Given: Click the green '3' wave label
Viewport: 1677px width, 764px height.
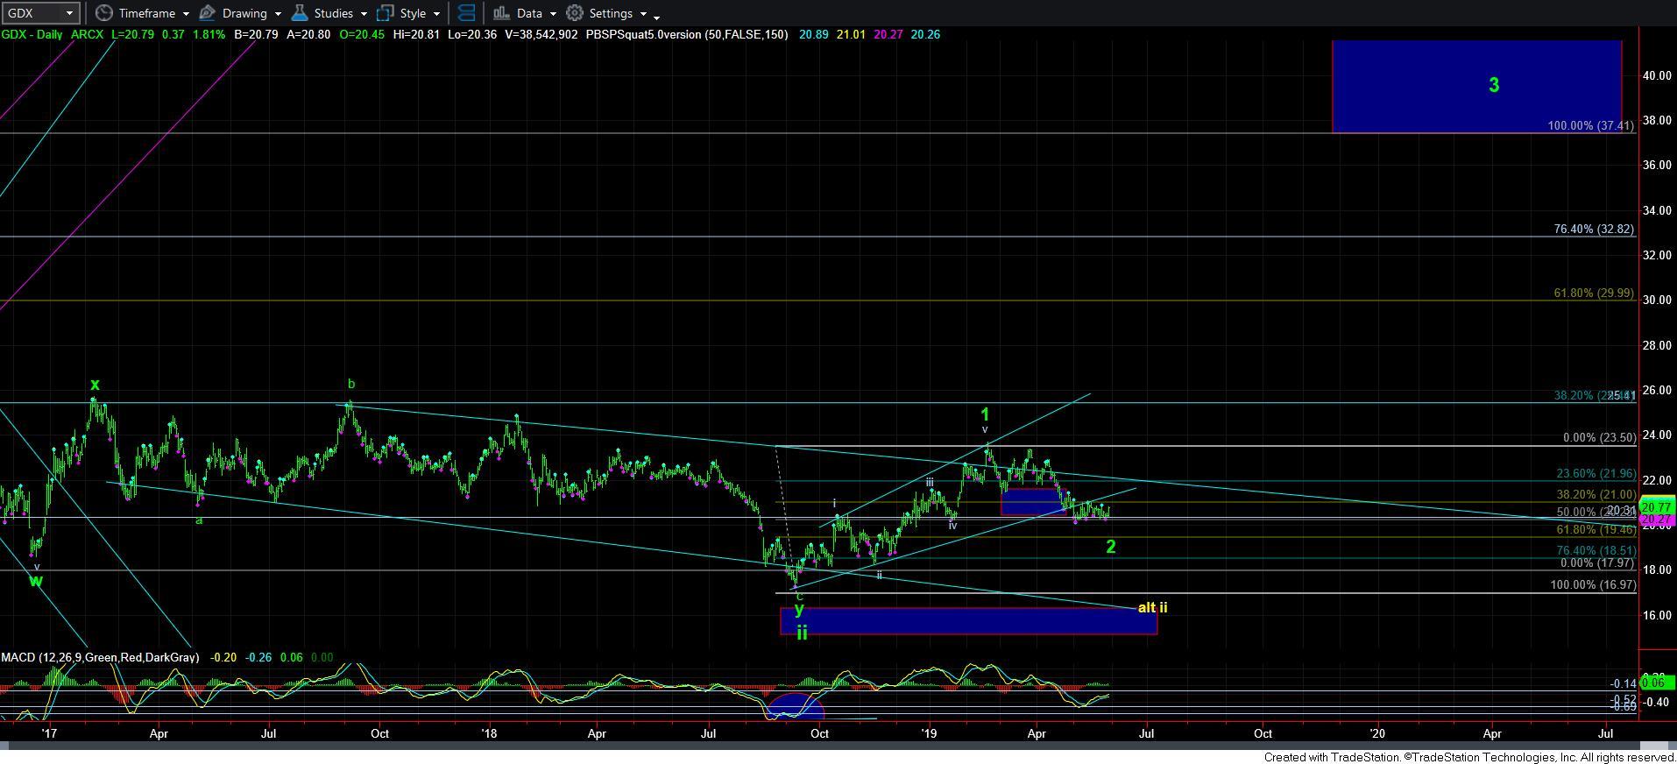Looking at the screenshot, I should click(1494, 85).
